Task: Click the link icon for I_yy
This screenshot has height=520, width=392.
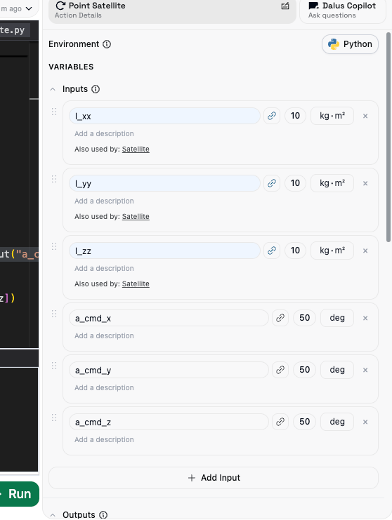Action: click(x=272, y=183)
